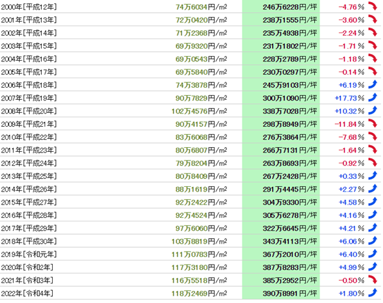Click the blue up arrow for 2022 row
The height and width of the screenshot is (303, 383).
(x=373, y=293)
